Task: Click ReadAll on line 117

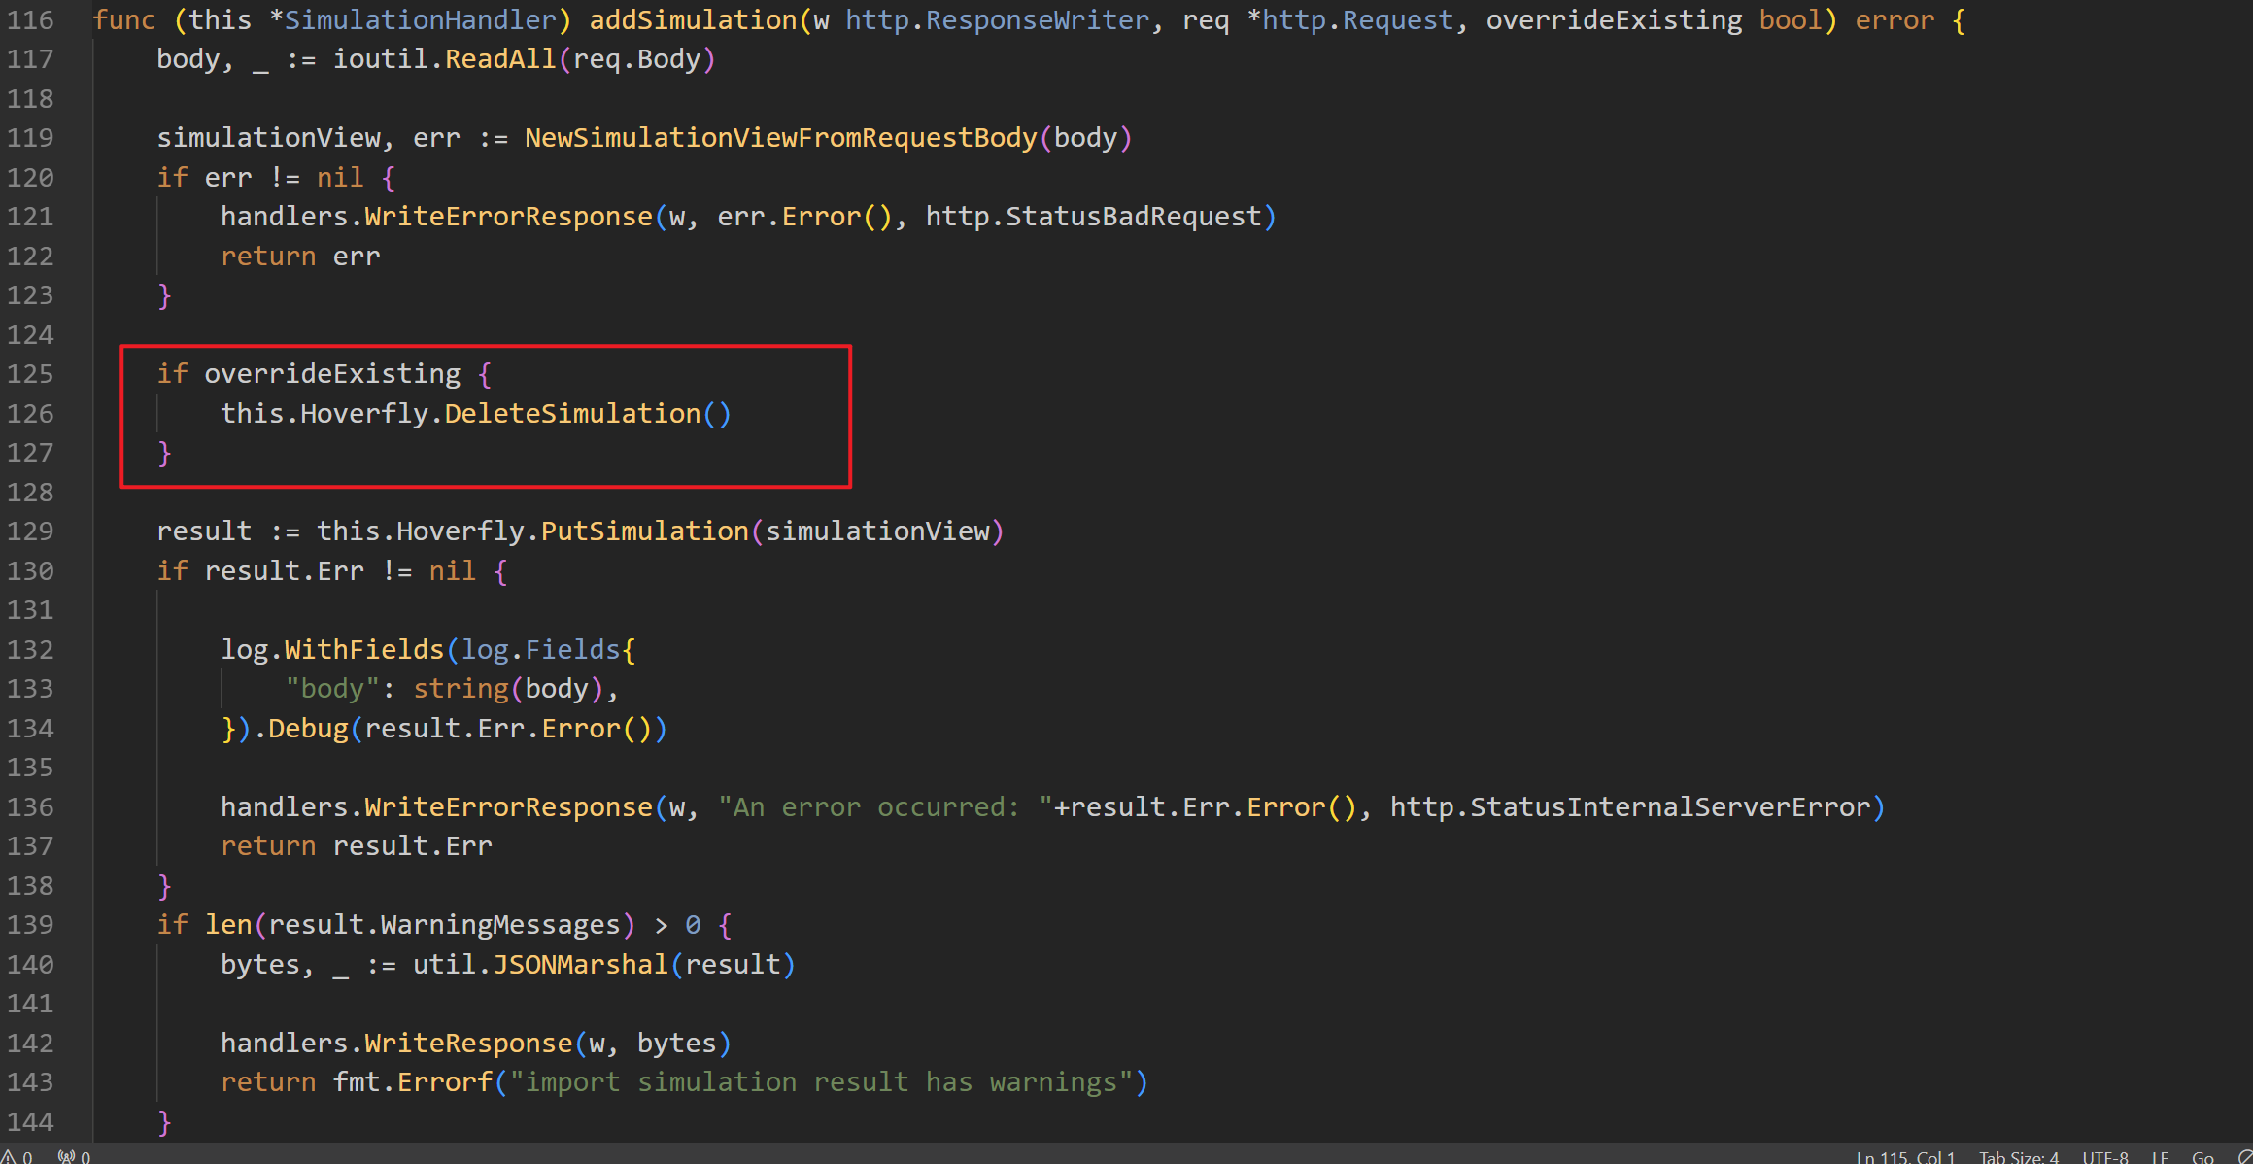Action: click(500, 59)
